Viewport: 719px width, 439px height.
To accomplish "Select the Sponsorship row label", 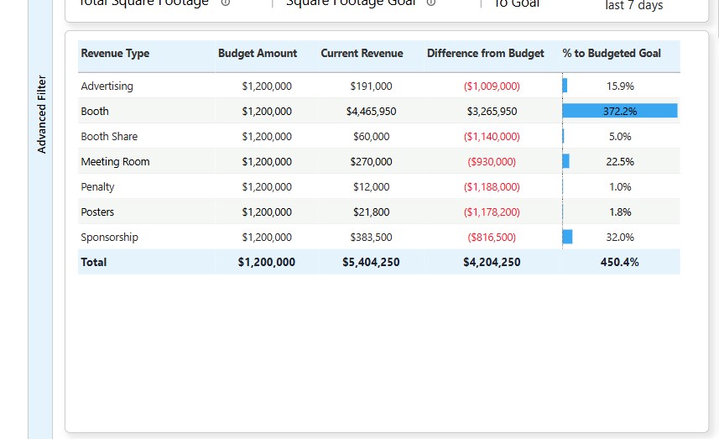I will [x=109, y=238].
